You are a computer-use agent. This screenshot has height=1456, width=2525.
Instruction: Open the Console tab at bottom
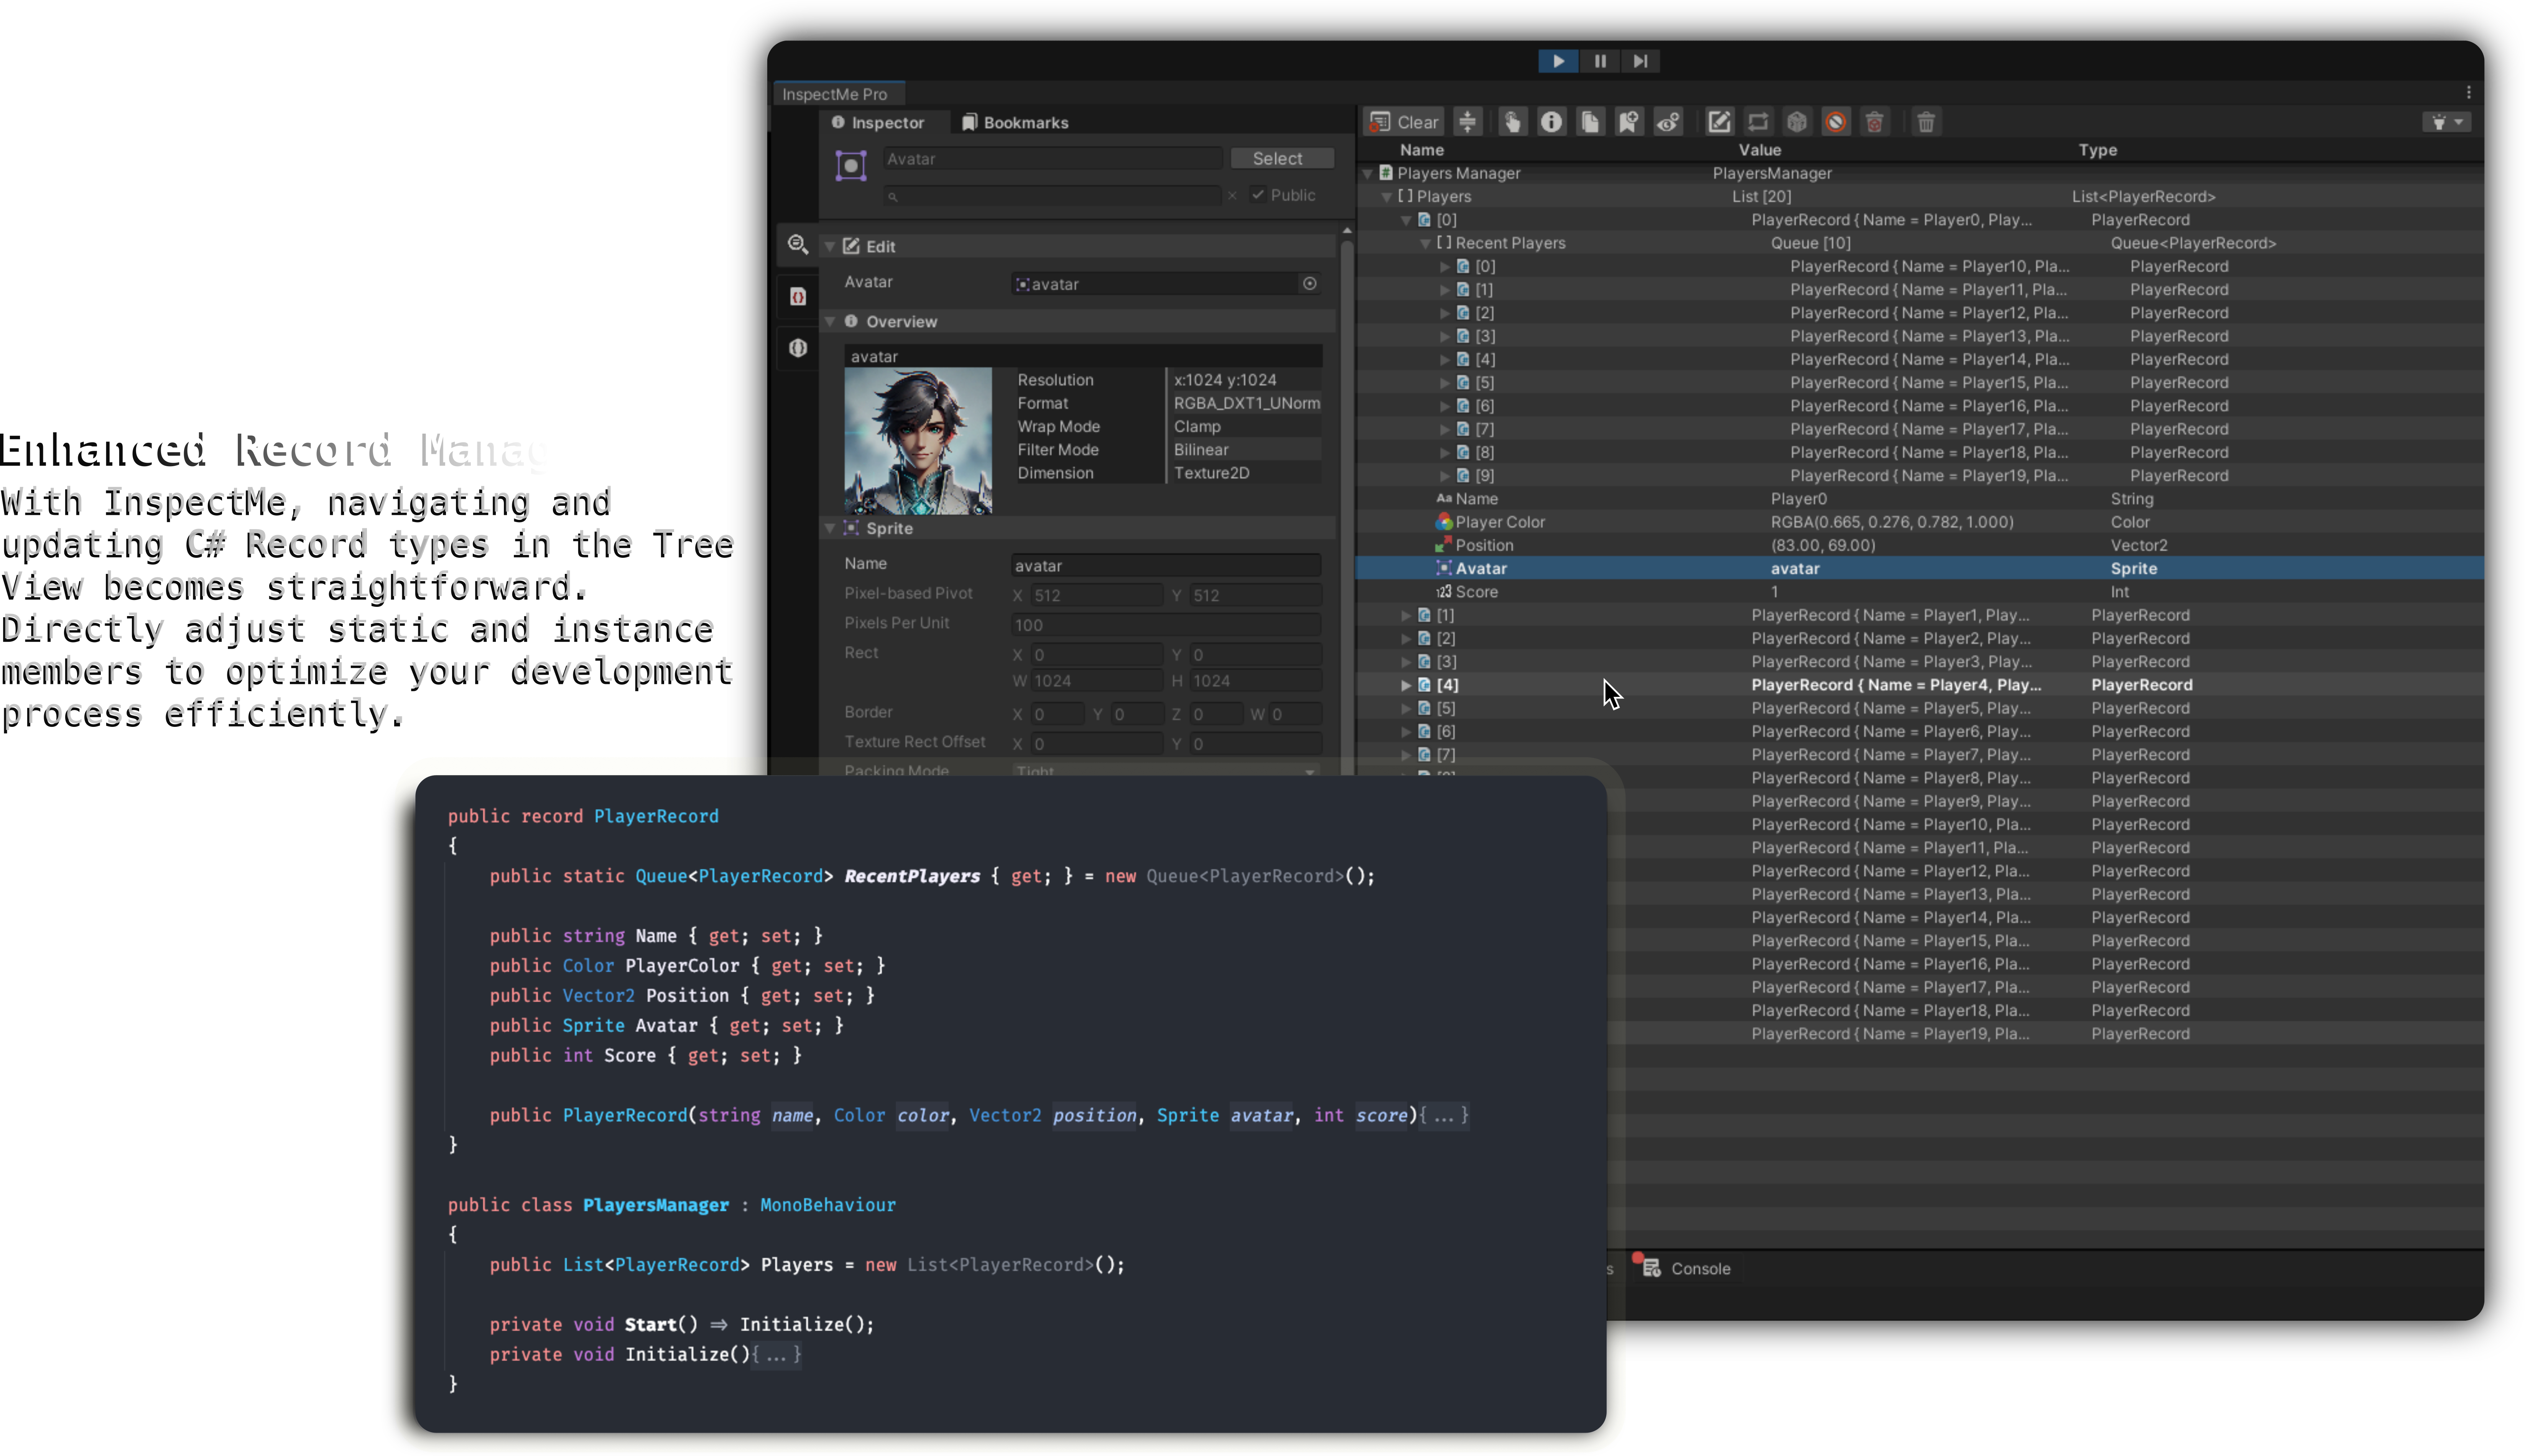pos(1686,1268)
